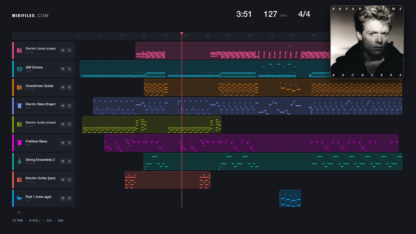Screen dimensions: 416x234
Task: Solo the Electric Guitar (jazz) track
Action: 69,180
